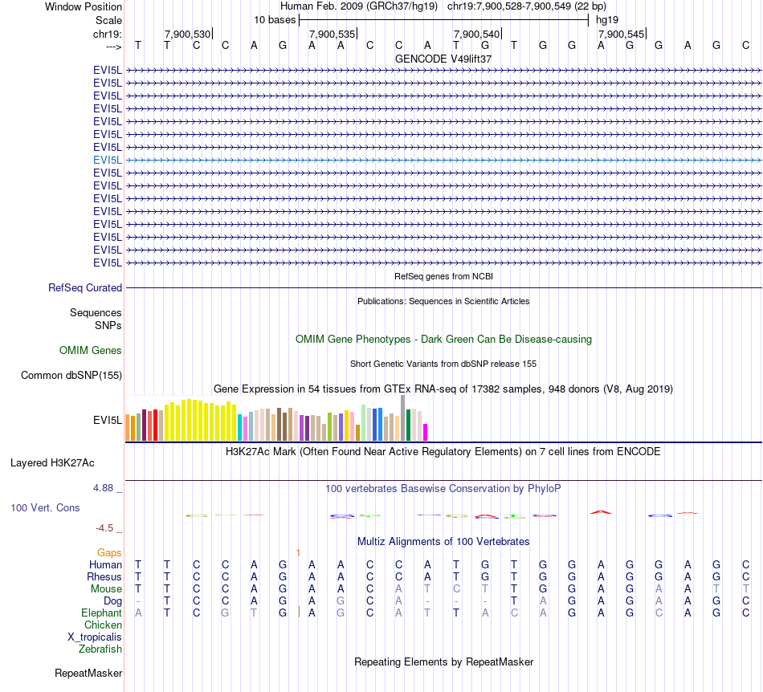Click the -4.5 conservation scale minimum value
This screenshot has width=763, height=692.
(104, 528)
